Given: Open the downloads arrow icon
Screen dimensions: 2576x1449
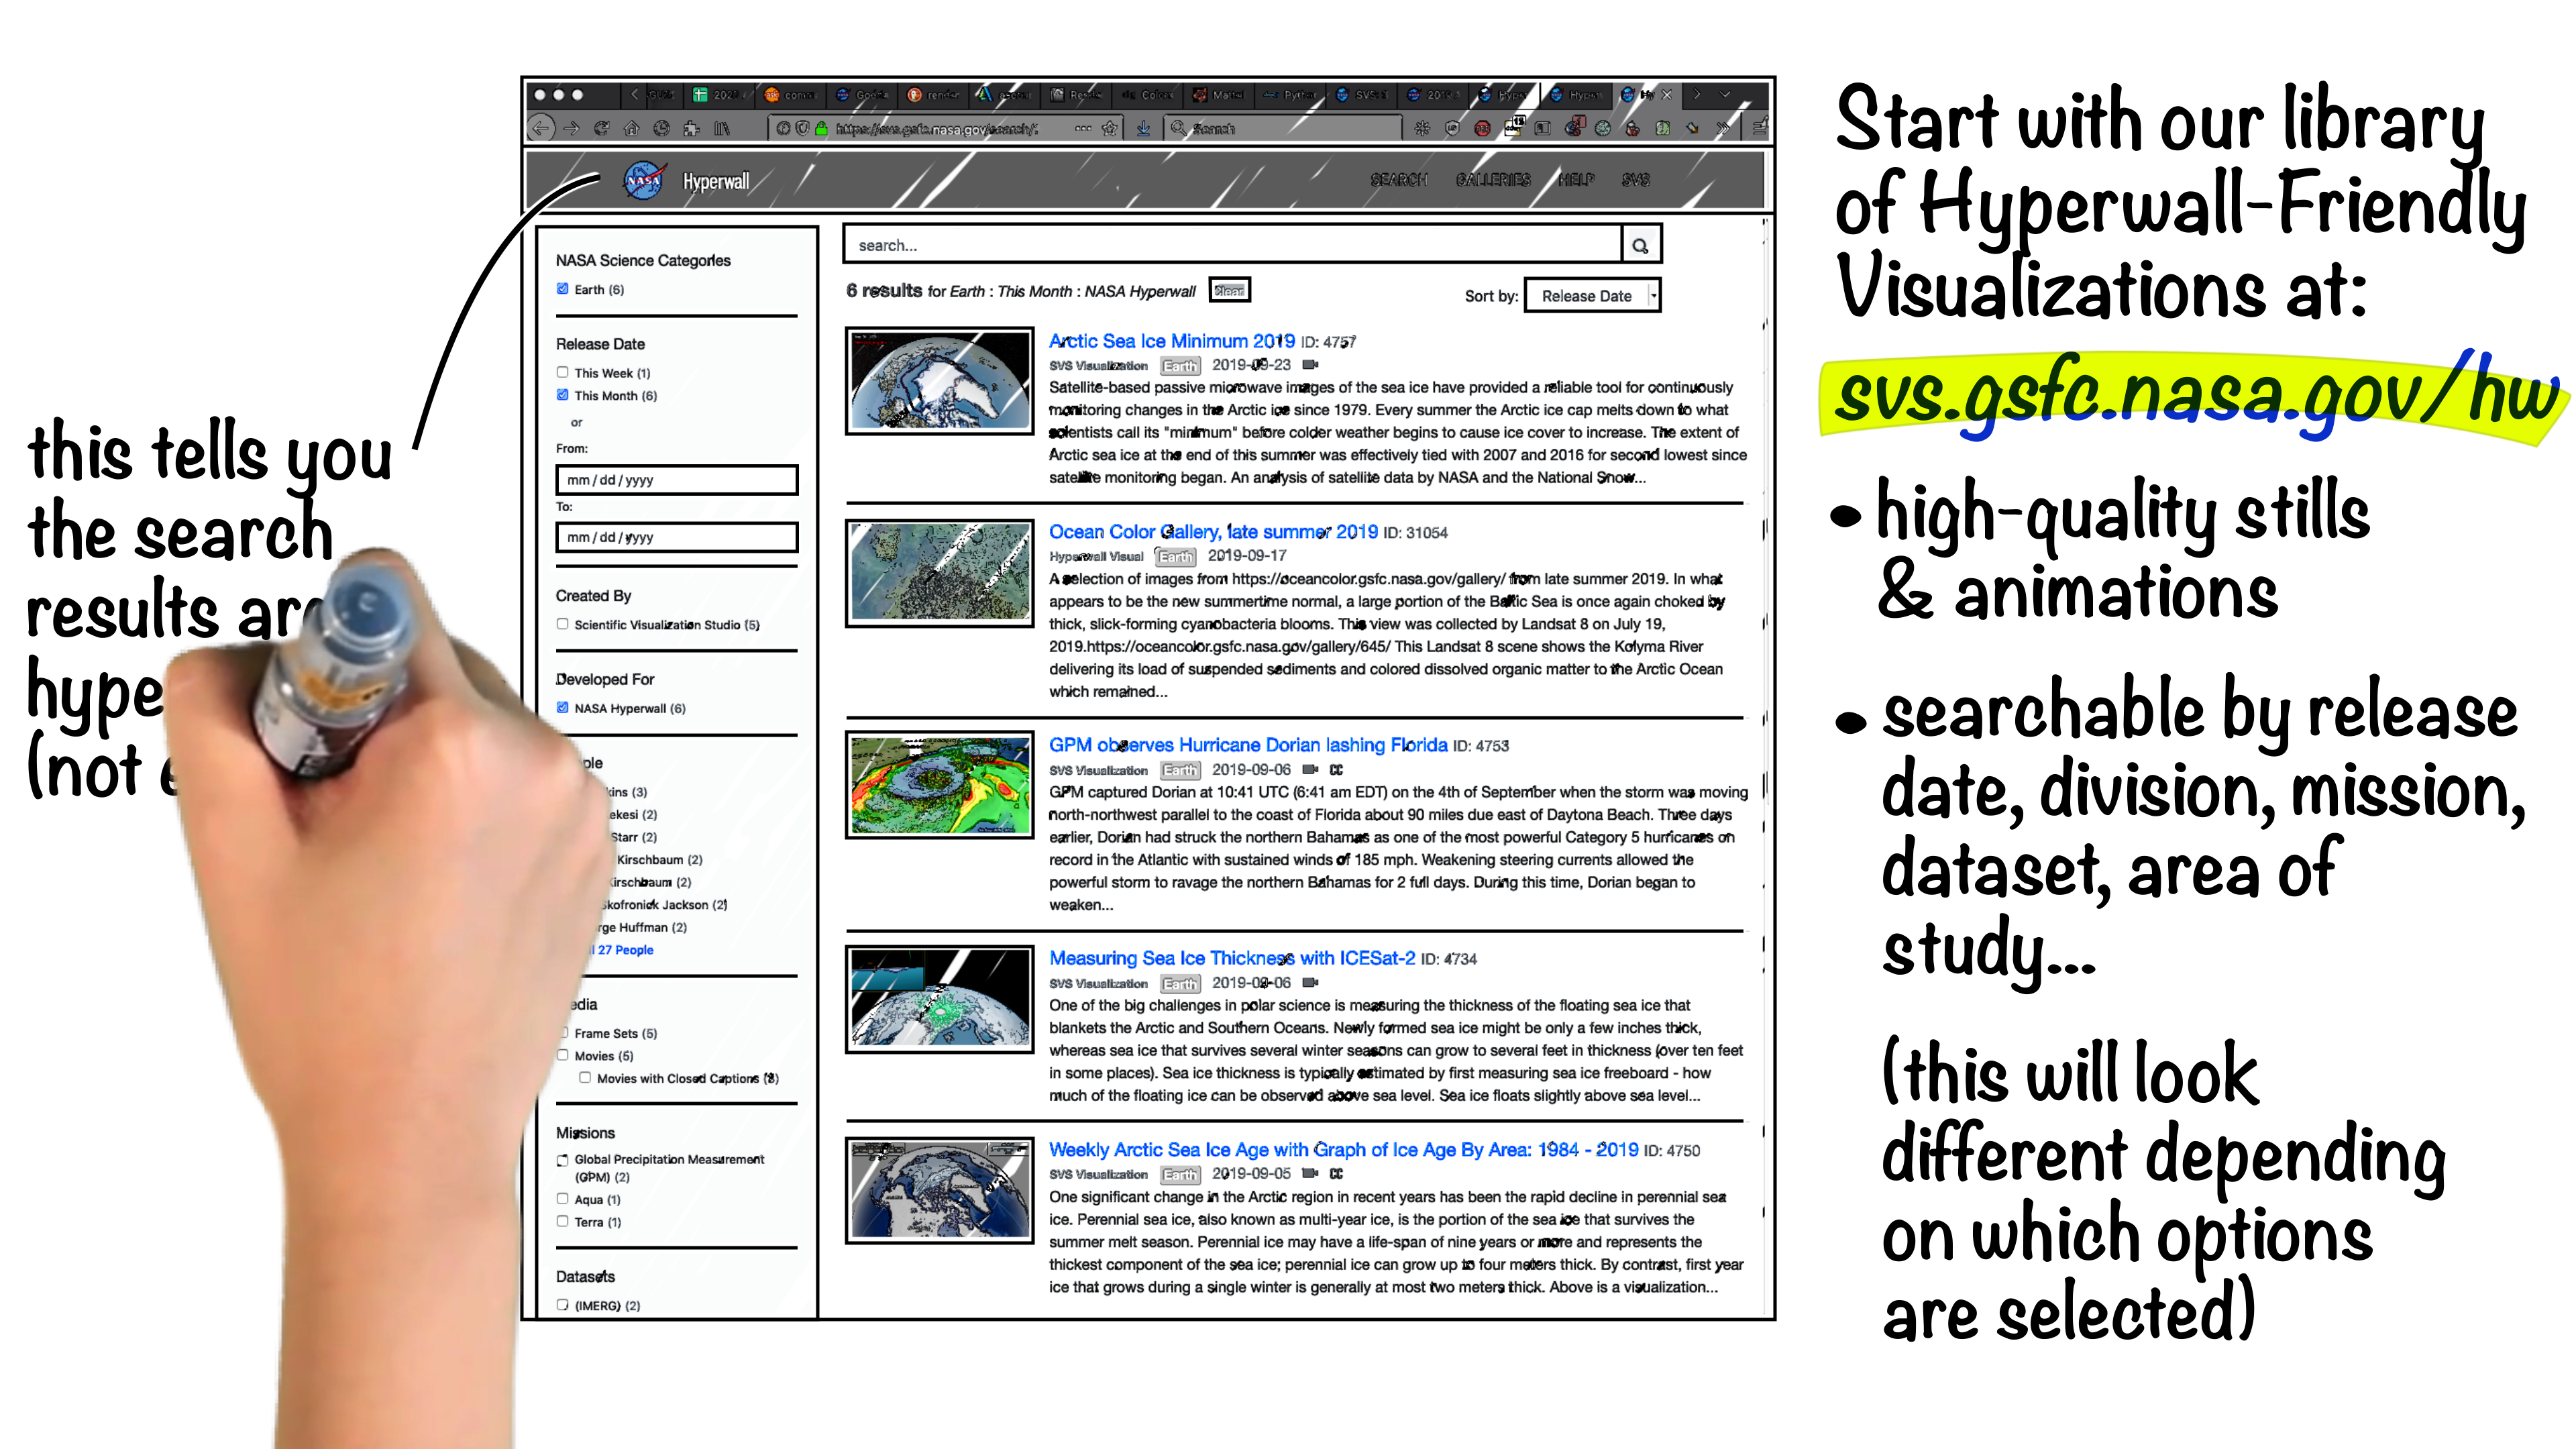Looking at the screenshot, I should pyautogui.click(x=1143, y=128).
